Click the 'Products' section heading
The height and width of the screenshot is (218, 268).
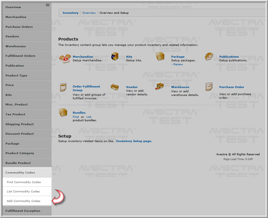[x=68, y=39]
